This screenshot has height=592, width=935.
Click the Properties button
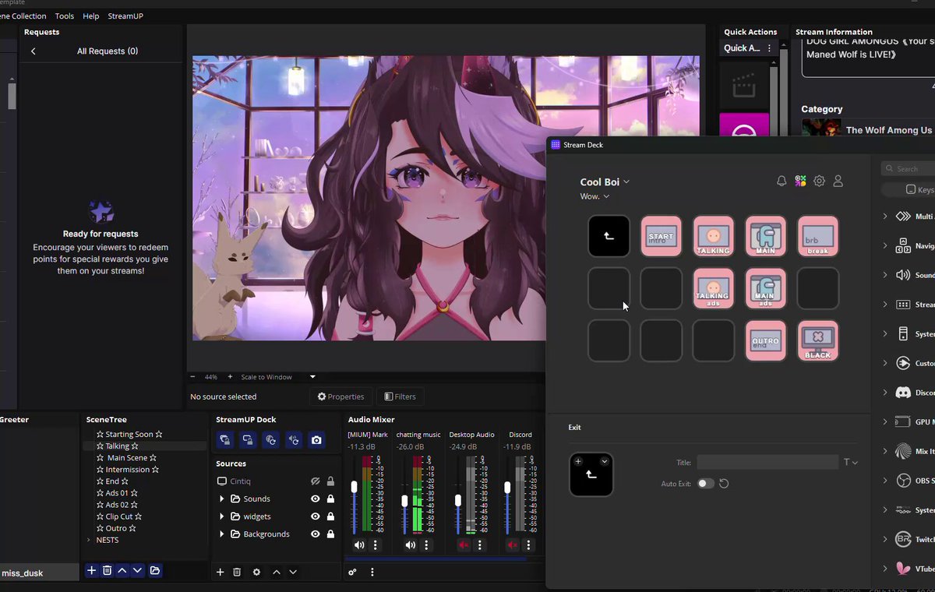[341, 396]
